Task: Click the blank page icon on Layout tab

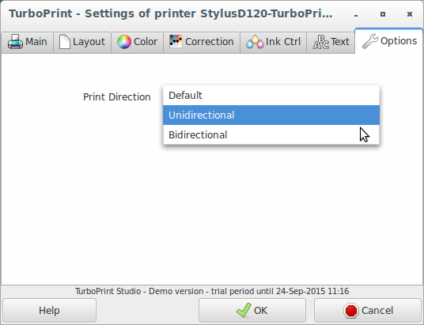Action: click(x=65, y=42)
